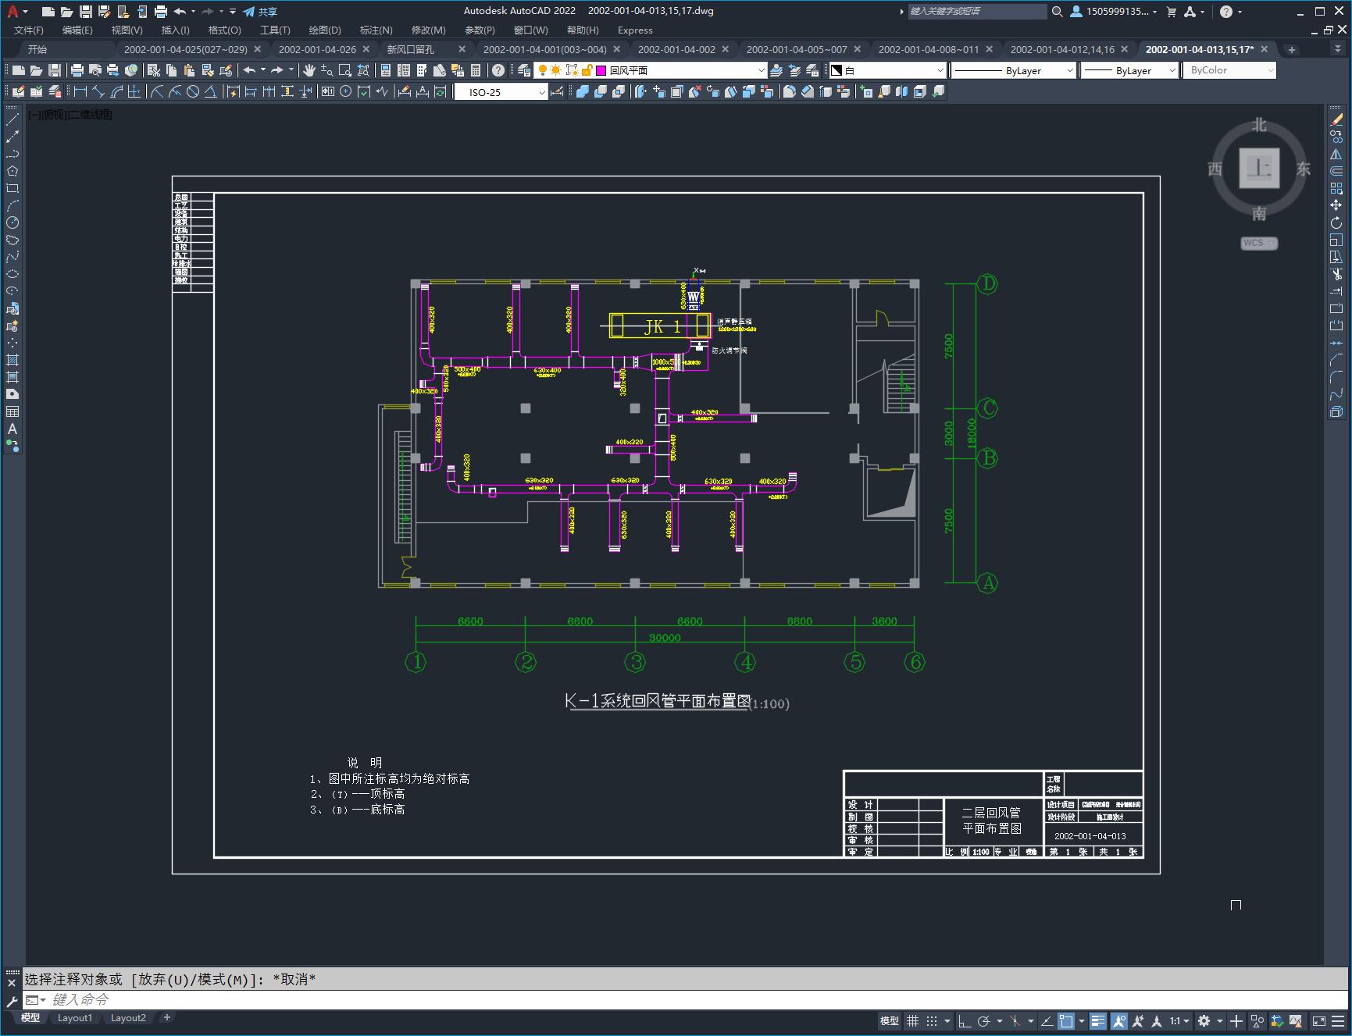Click the plus button to add new layout
The image size is (1352, 1036).
(x=166, y=1017)
